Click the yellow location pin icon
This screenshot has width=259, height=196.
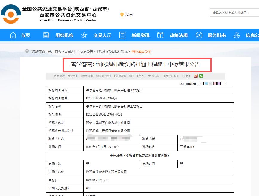coord(122,14)
